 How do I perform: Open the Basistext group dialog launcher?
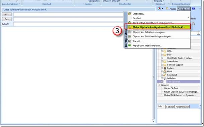click(x=73, y=4)
